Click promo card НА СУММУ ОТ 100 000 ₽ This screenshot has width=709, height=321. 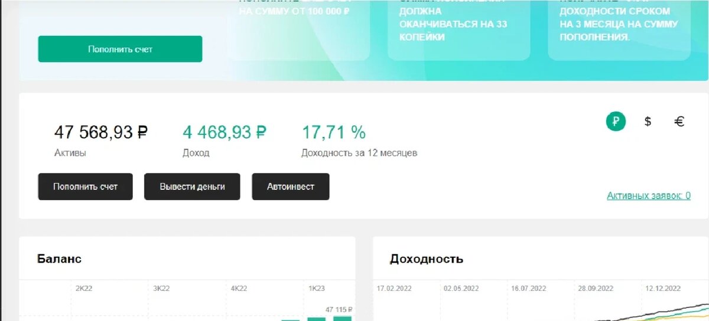tap(298, 30)
